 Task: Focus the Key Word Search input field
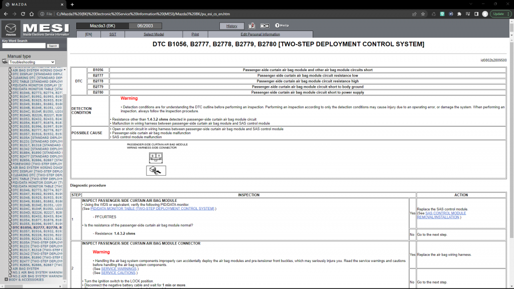23,46
